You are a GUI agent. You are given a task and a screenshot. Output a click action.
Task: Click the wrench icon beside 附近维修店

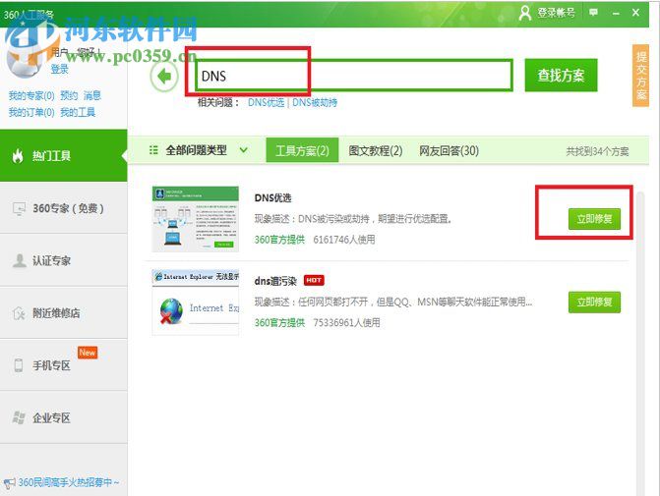pyautogui.click(x=19, y=313)
